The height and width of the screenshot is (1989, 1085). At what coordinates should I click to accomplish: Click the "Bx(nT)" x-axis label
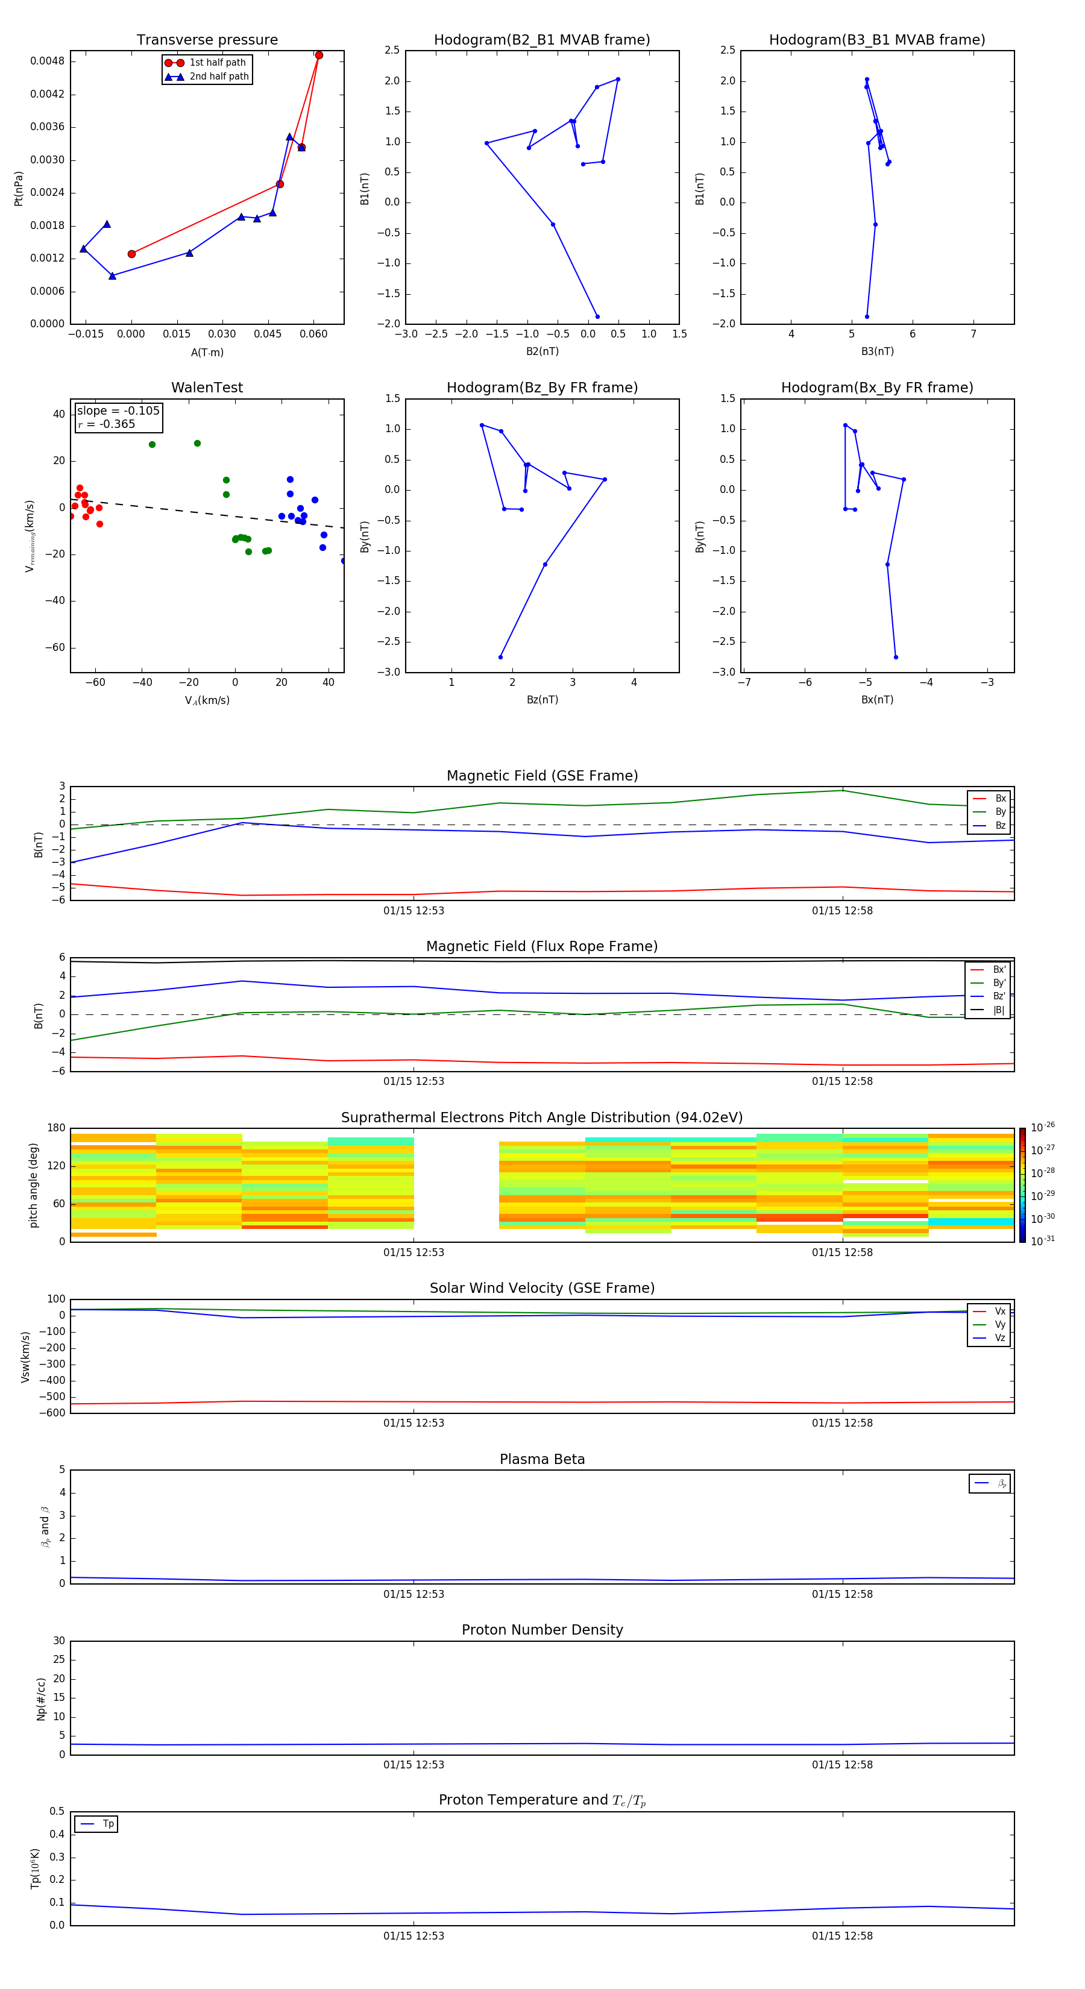click(x=877, y=700)
